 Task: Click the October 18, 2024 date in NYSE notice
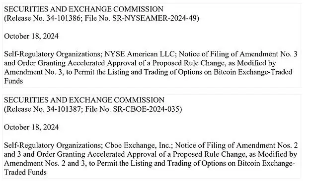tap(31, 36)
